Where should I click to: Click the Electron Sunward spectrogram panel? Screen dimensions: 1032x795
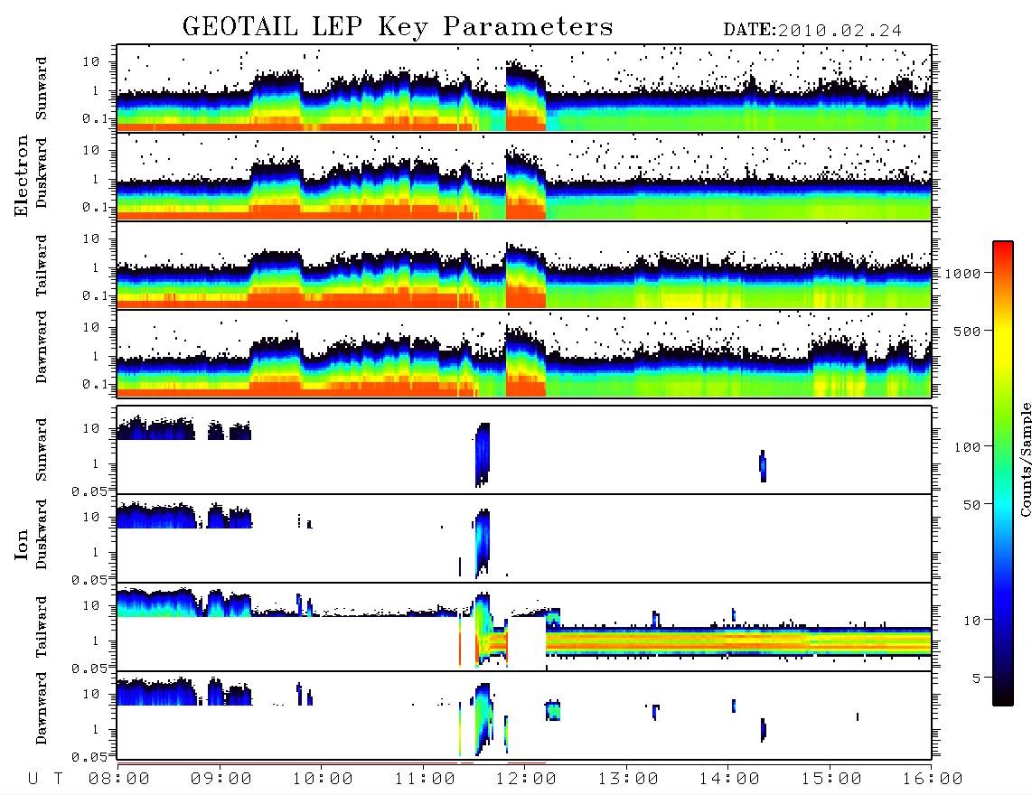(x=524, y=89)
